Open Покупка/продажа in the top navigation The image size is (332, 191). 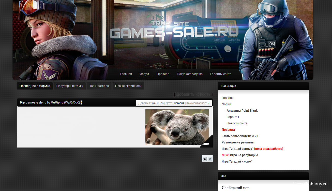click(x=190, y=74)
